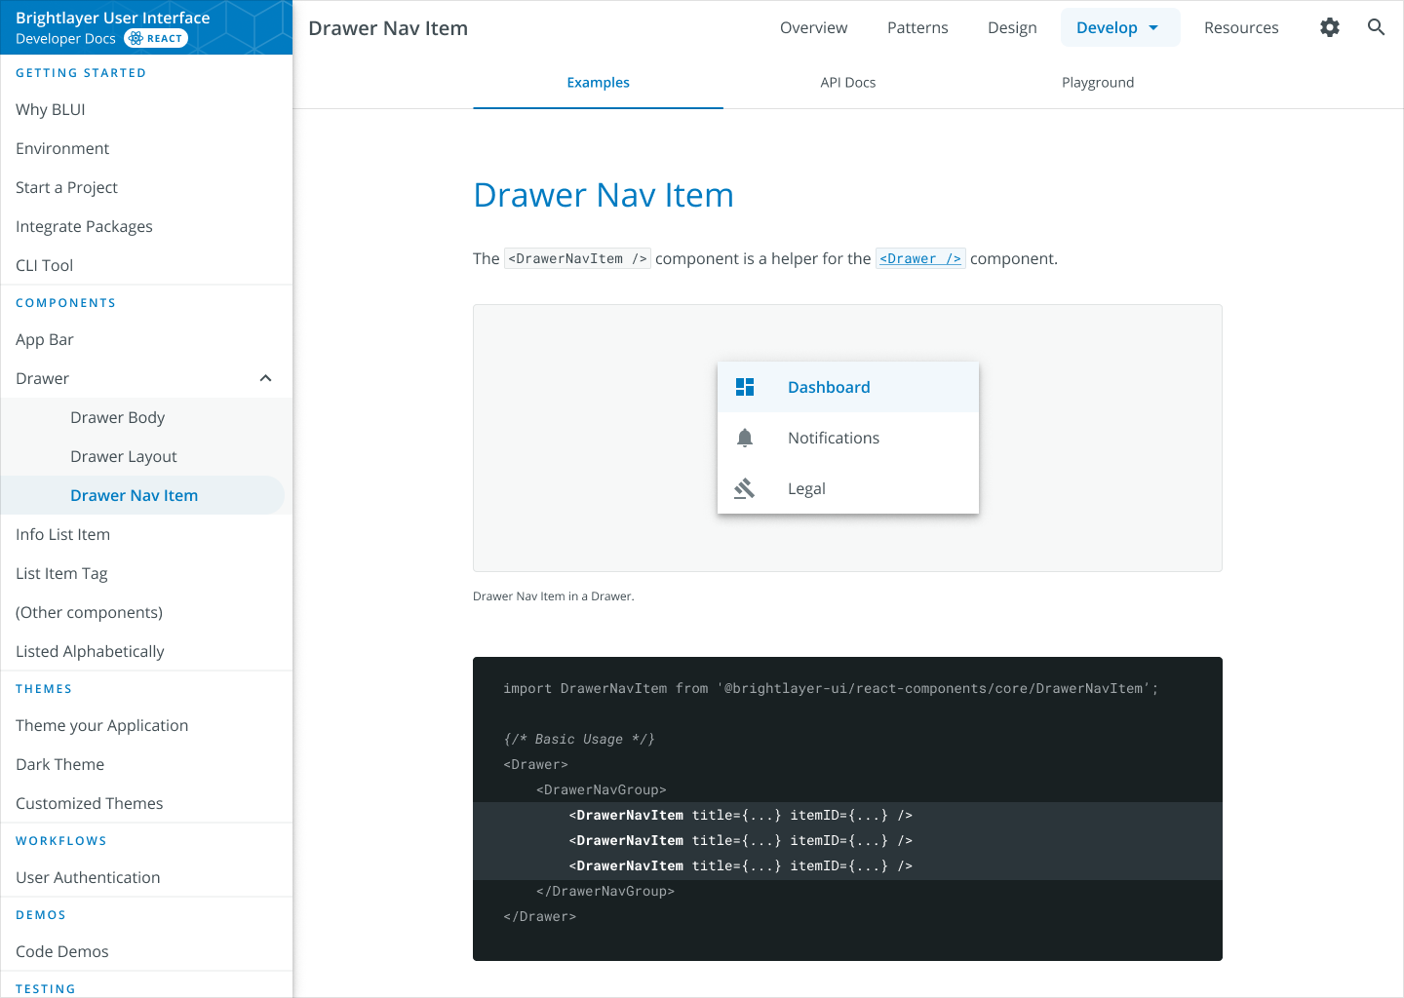
Task: Open User Authentication workflow
Action: point(146,877)
